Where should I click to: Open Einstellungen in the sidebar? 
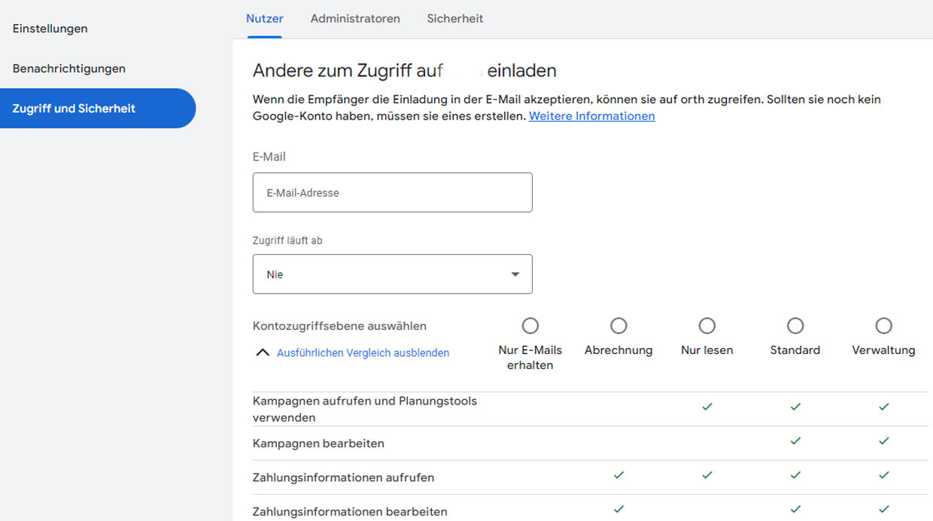(x=50, y=29)
